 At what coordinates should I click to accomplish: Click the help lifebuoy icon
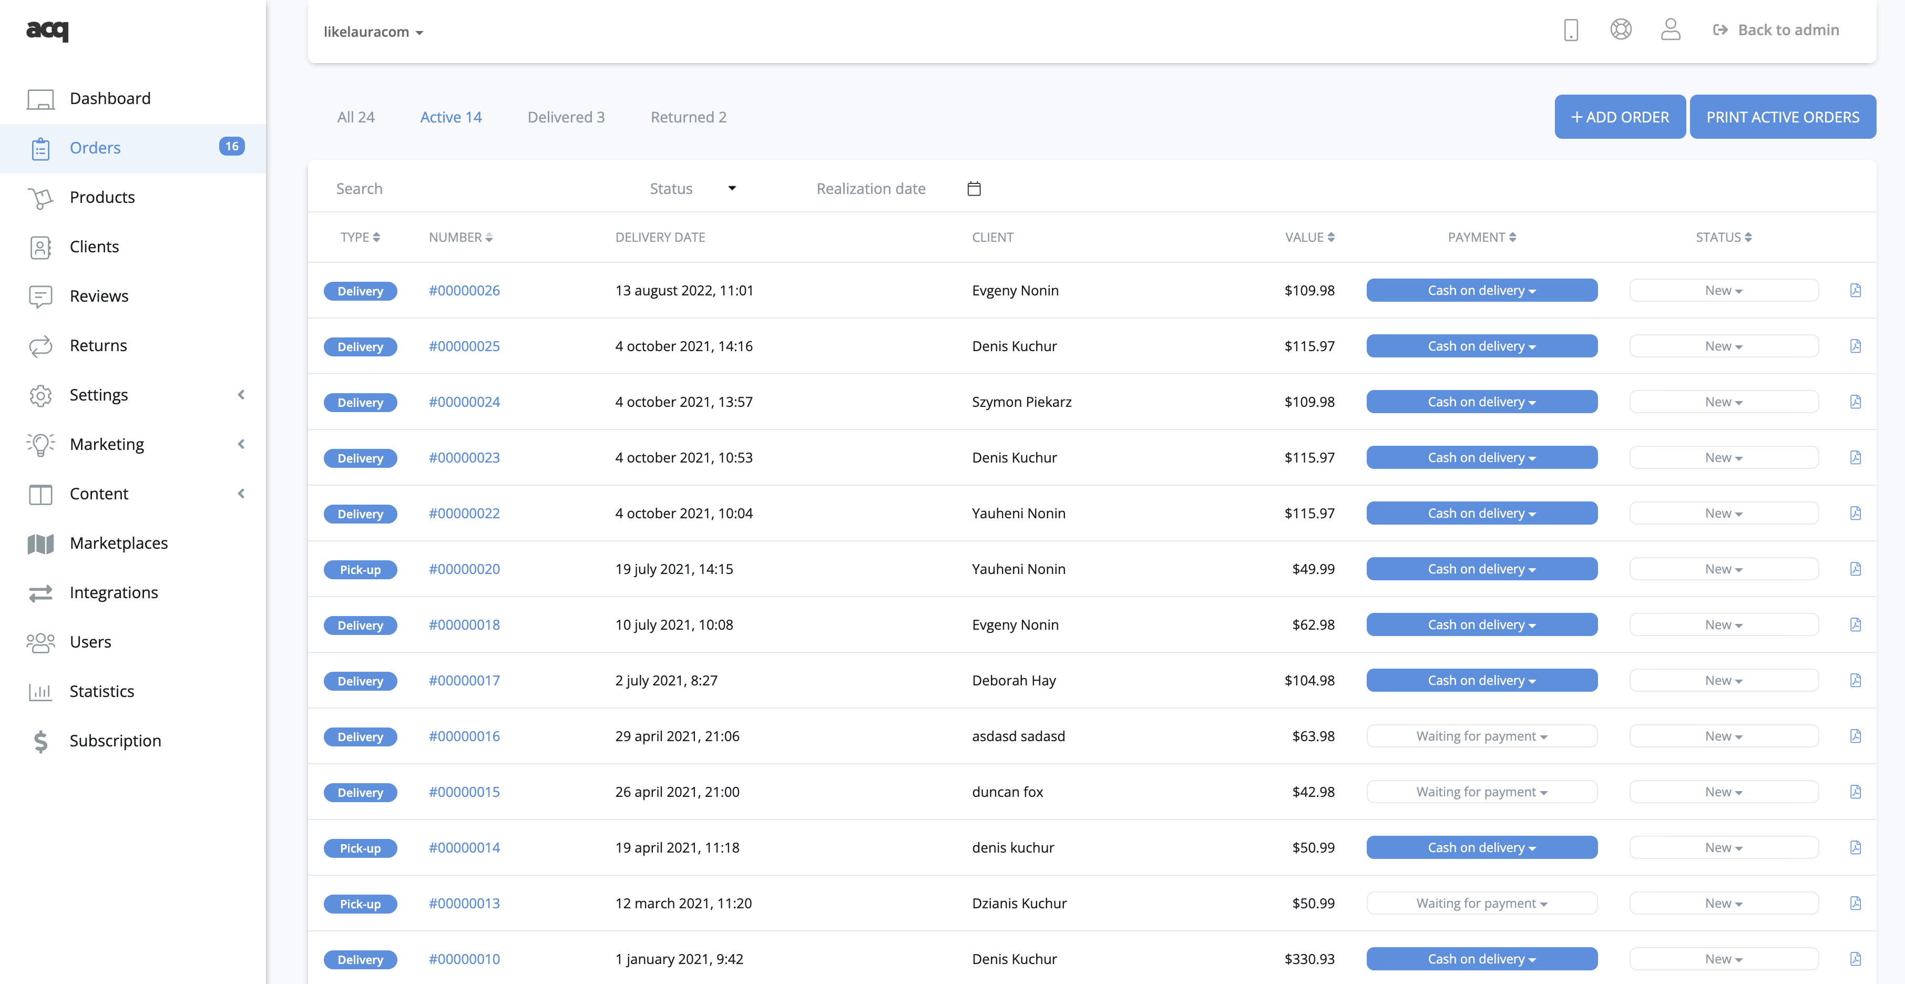(x=1620, y=29)
